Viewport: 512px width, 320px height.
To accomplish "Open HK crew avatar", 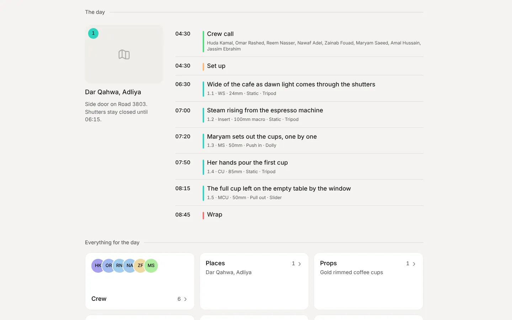I will 98,266.
